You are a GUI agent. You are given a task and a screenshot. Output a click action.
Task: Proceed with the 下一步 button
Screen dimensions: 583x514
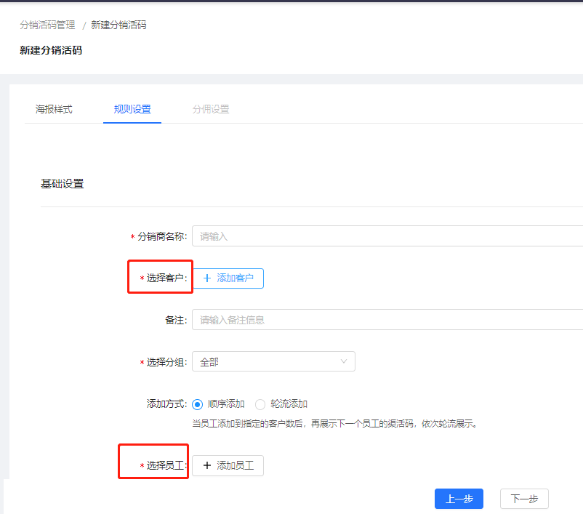point(524,499)
